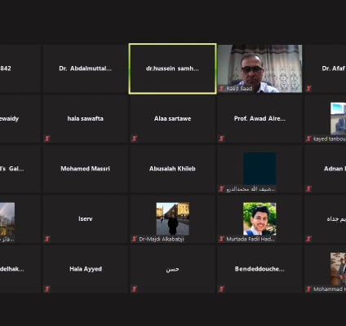Viewport: 346px width, 326px height.
Task: Click the name 'Dr. Afaf'
Action: (x=334, y=68)
